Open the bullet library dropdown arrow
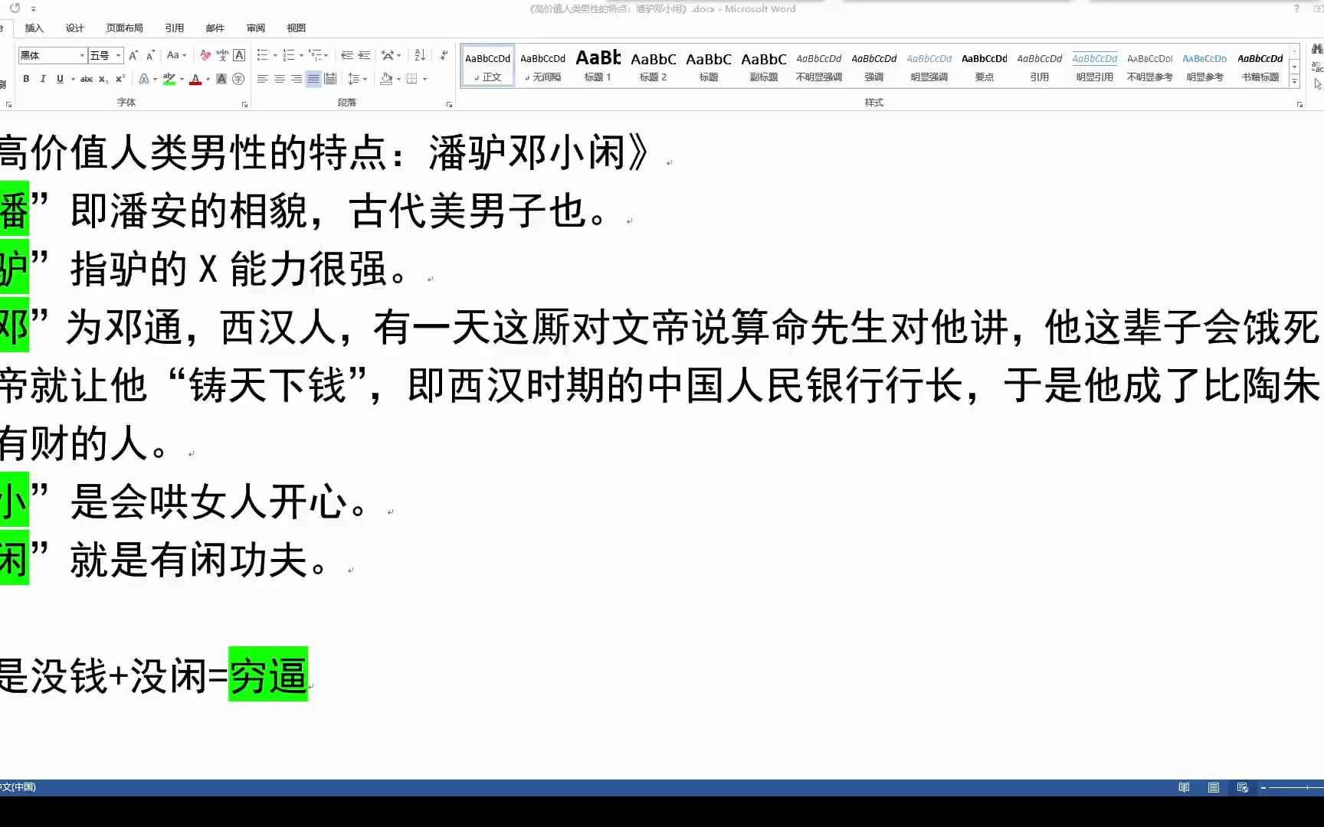The image size is (1324, 827). click(275, 55)
